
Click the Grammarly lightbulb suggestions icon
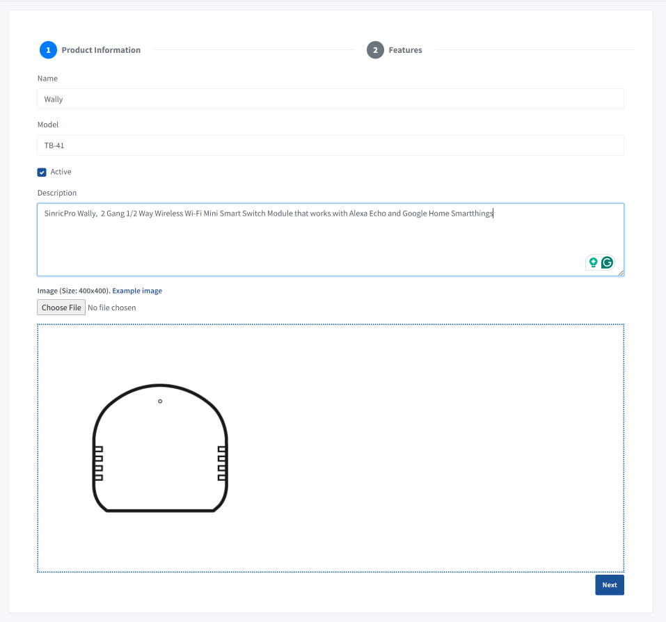(594, 262)
